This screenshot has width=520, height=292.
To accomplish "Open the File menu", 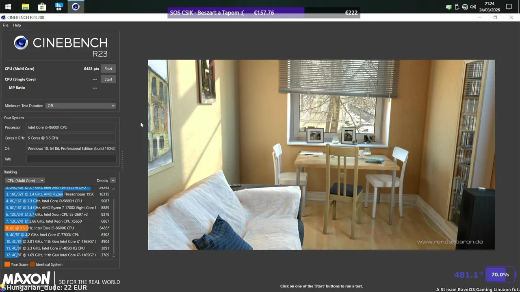I will 5,25.
